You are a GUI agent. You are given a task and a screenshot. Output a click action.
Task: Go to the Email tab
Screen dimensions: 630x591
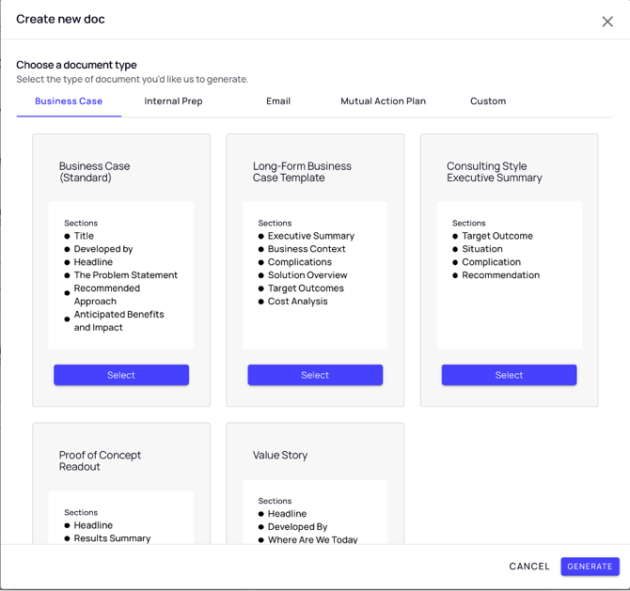278,101
